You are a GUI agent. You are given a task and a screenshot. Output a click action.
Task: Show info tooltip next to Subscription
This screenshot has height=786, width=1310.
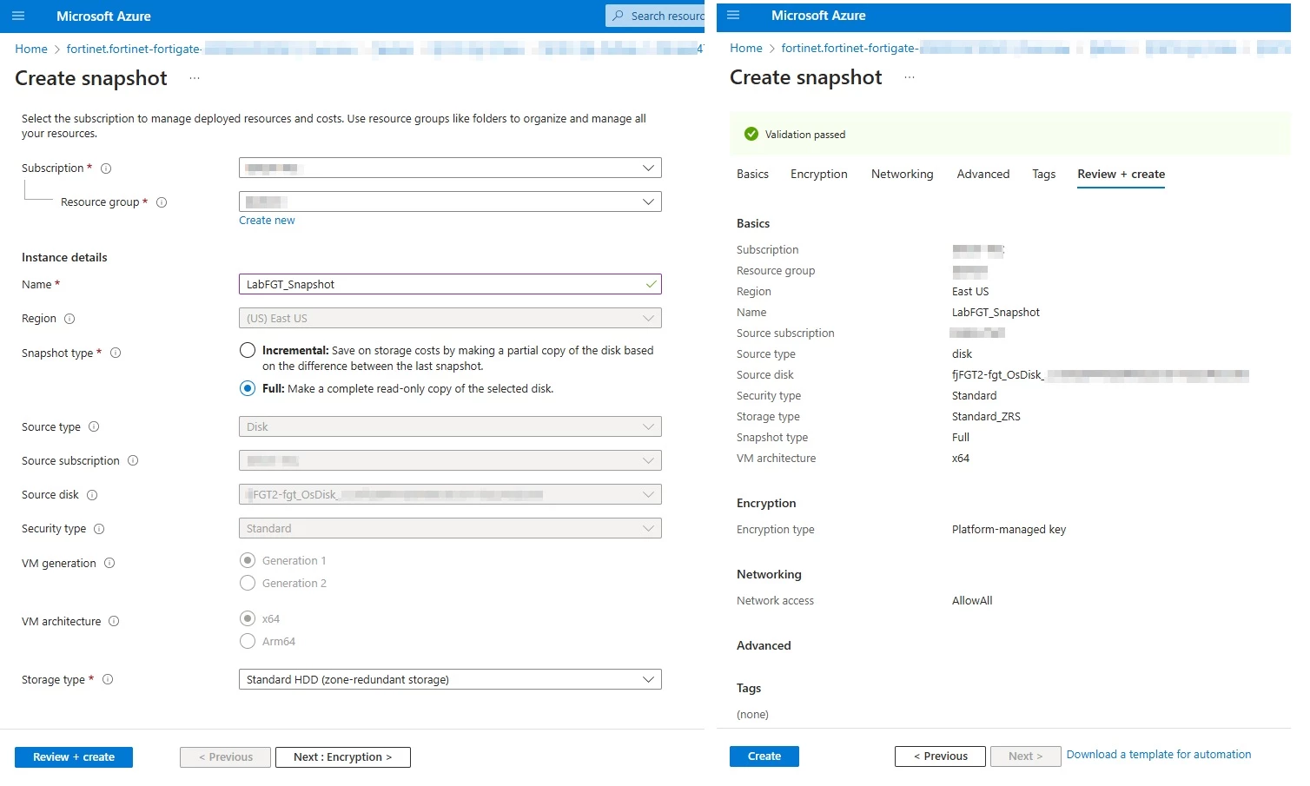click(106, 168)
